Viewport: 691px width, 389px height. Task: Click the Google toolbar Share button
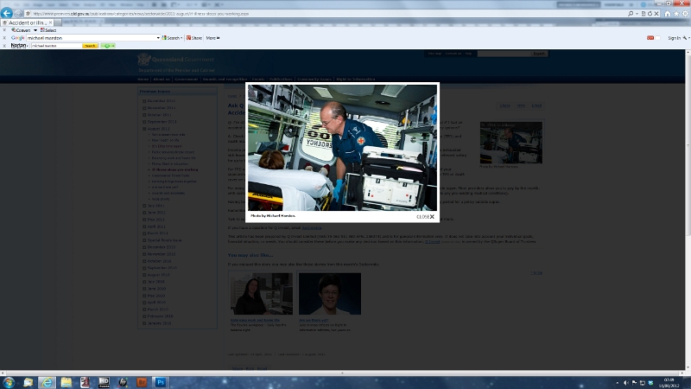[193, 38]
